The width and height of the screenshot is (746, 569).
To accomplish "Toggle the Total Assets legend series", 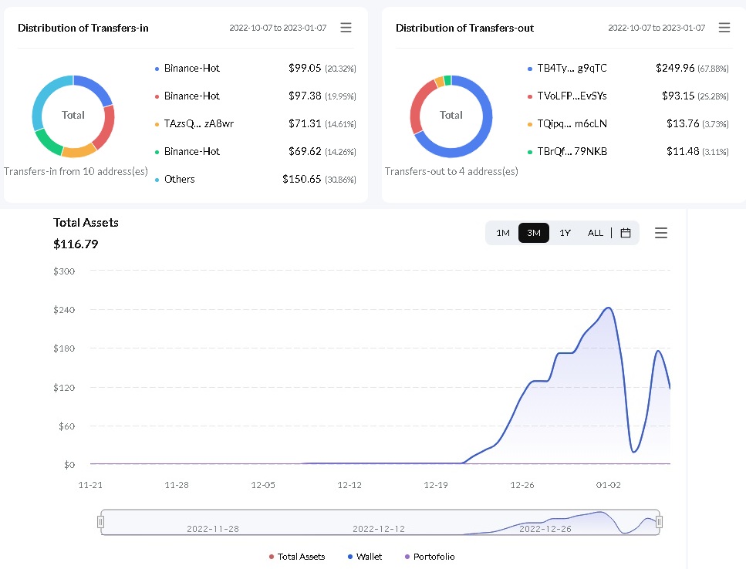I will 297,557.
